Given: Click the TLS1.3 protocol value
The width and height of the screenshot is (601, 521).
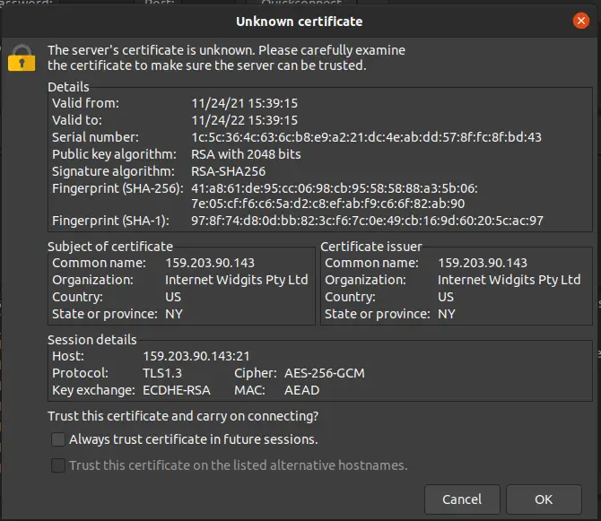Looking at the screenshot, I should [162, 373].
